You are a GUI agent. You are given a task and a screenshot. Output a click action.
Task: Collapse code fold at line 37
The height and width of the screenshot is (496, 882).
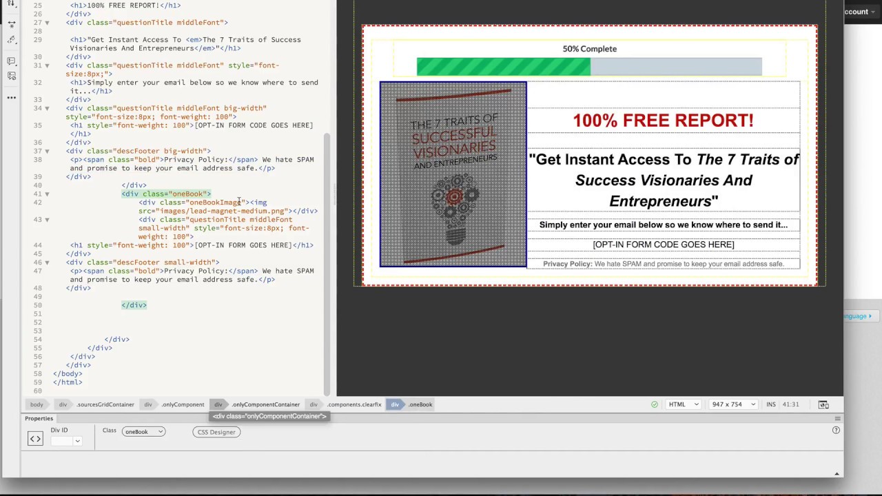47,151
